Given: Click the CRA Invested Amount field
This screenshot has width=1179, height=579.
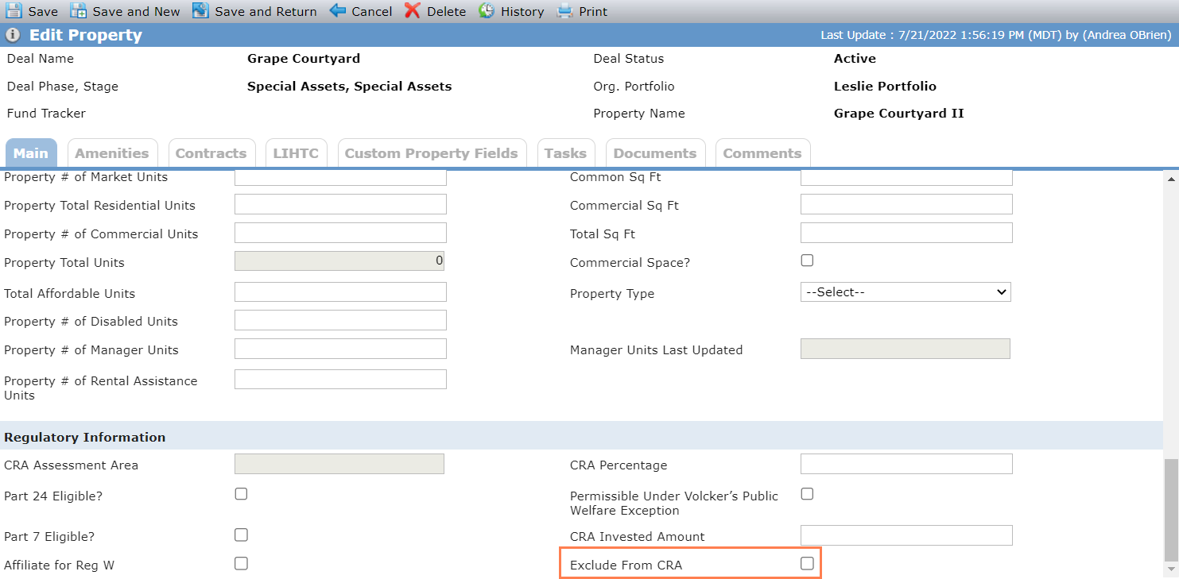Looking at the screenshot, I should (x=906, y=535).
